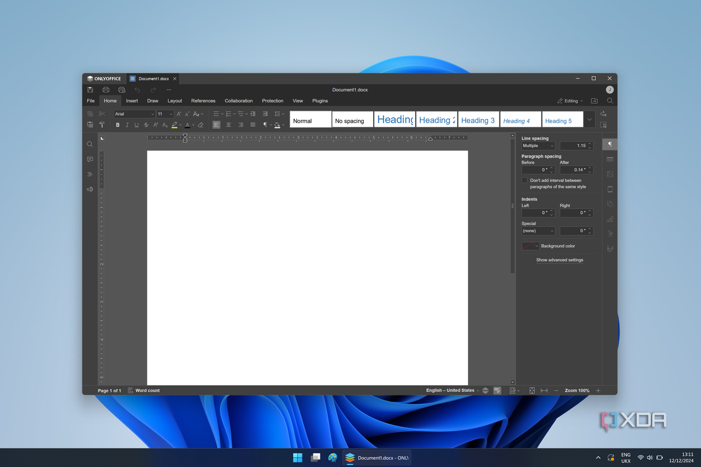Toggle Align center
This screenshot has height=467, width=701.
point(229,125)
